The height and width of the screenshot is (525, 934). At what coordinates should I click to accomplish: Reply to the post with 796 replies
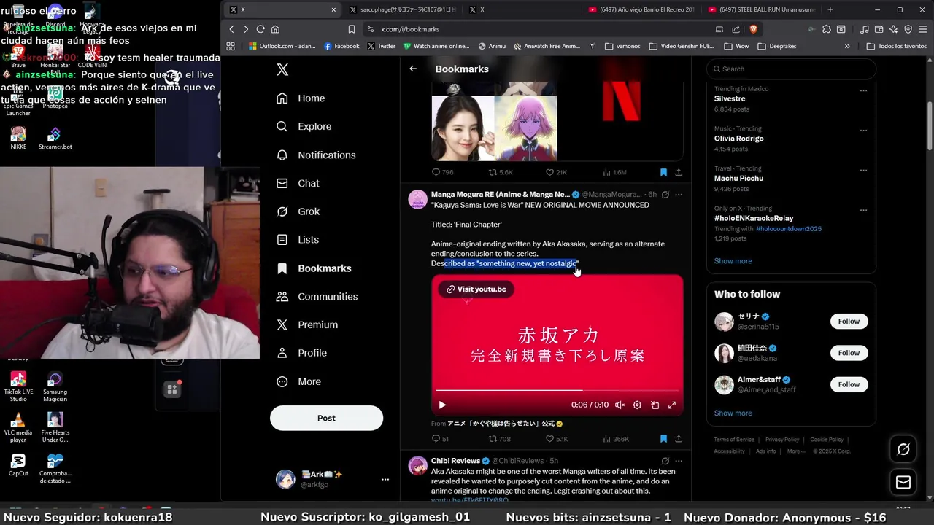coord(442,172)
